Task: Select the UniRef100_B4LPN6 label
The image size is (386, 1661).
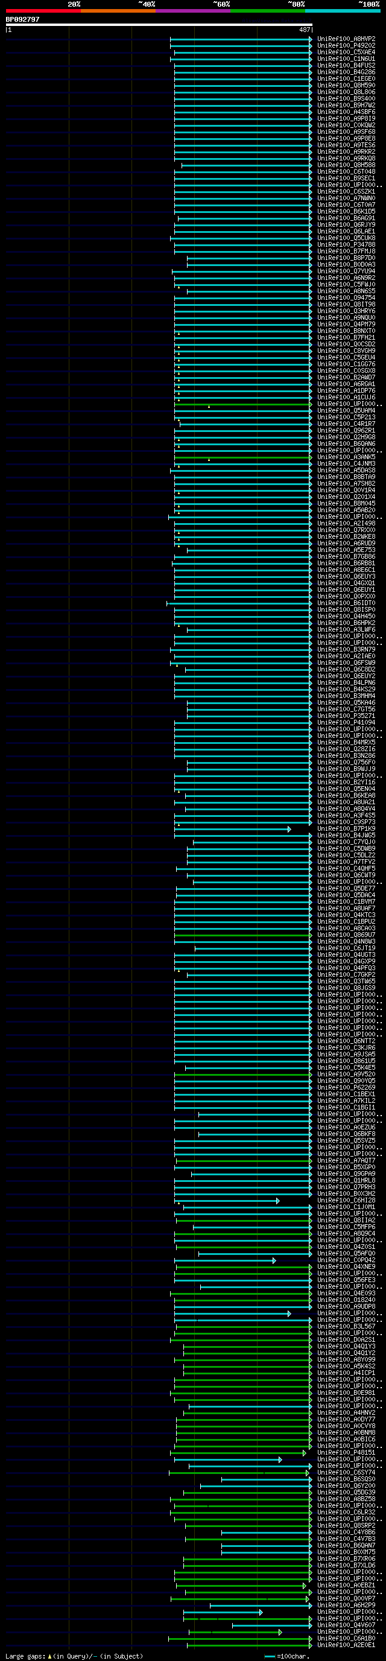Action: (346, 683)
